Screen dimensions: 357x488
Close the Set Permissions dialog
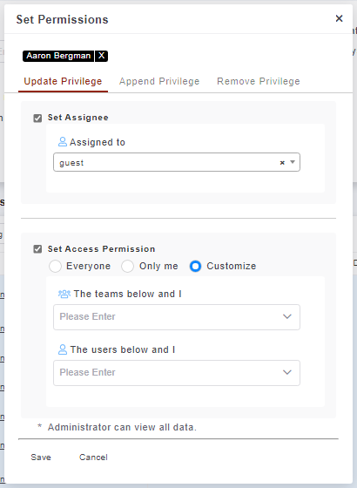[x=339, y=18]
